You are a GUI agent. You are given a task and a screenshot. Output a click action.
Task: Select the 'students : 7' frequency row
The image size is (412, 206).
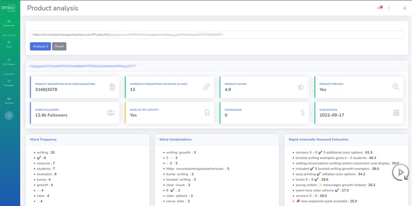tap(46, 169)
